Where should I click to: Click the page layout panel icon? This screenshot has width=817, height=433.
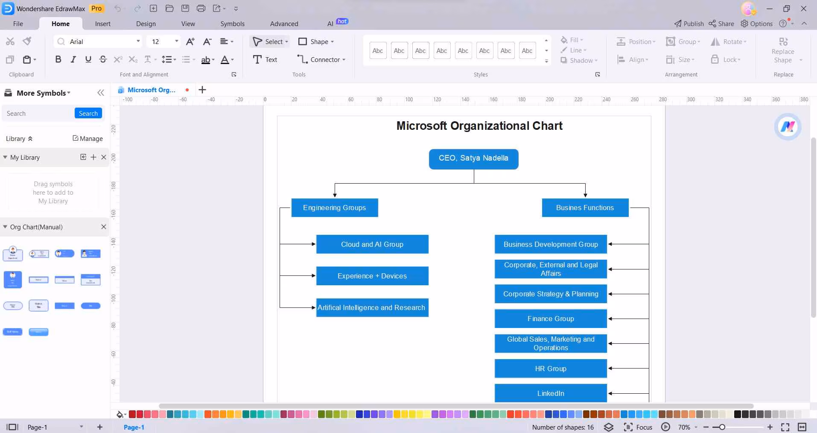click(12, 427)
